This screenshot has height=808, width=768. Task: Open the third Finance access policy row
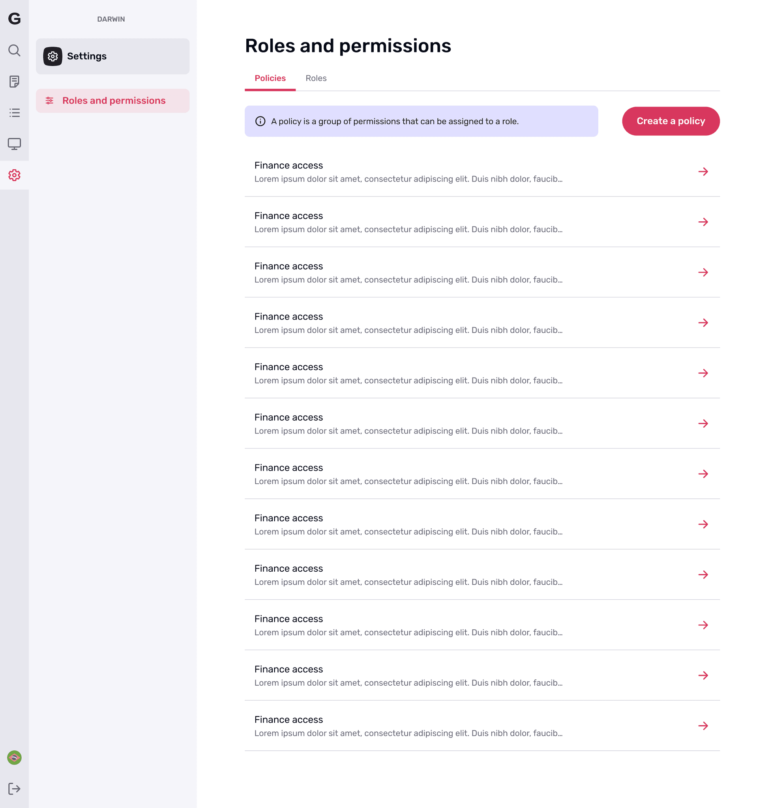pos(482,273)
